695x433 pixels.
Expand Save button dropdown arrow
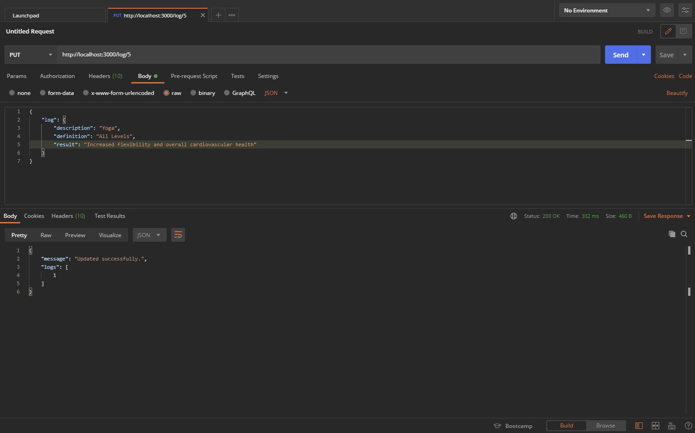tap(685, 55)
